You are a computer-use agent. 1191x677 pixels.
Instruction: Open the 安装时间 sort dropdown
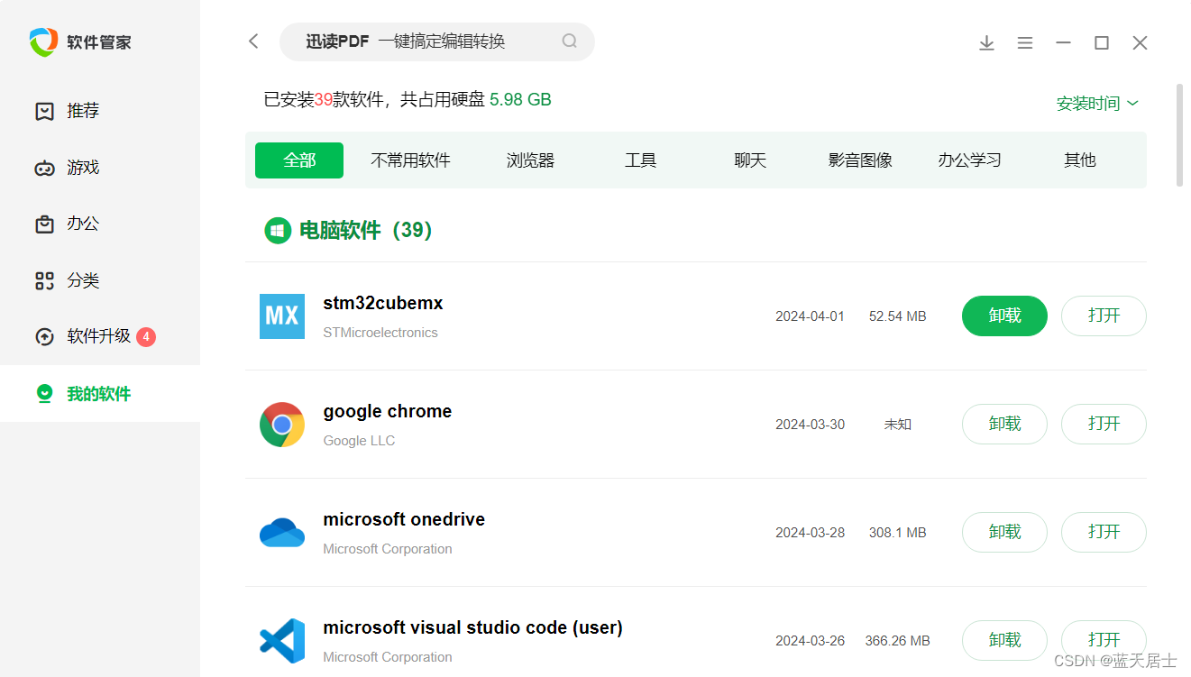coord(1097,104)
